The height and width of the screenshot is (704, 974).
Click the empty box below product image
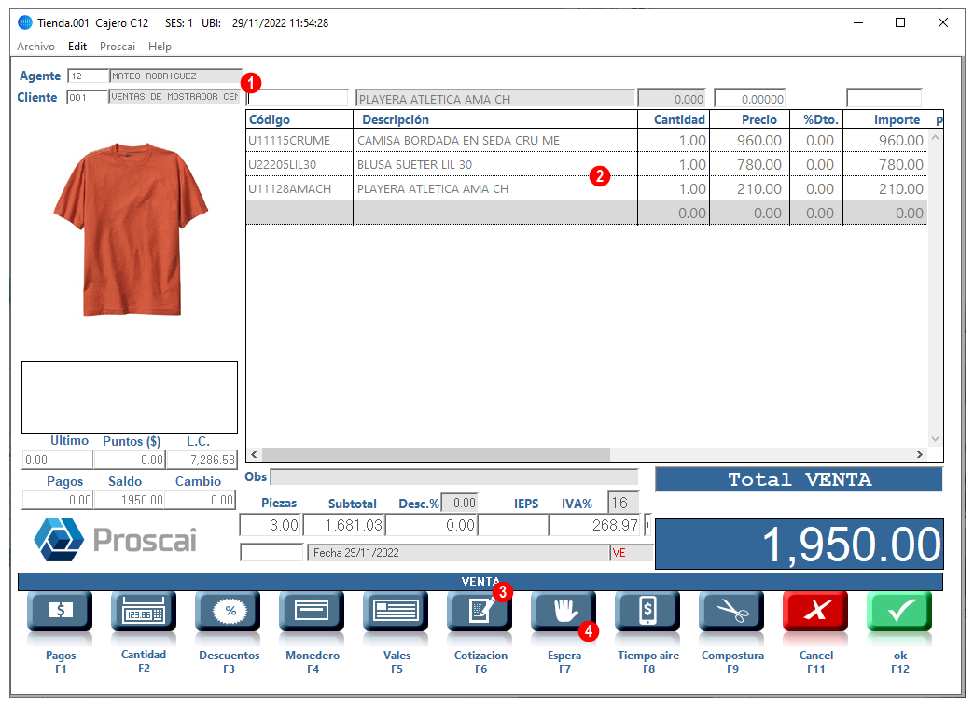[x=130, y=397]
